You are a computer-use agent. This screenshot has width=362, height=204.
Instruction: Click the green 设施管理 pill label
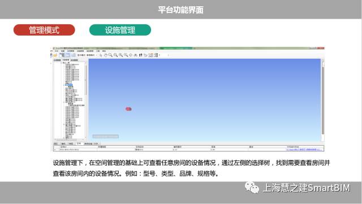click(x=120, y=30)
